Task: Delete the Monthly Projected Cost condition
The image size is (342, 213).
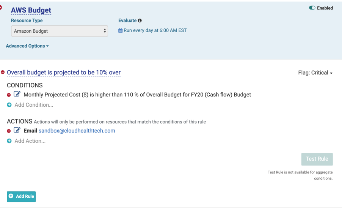Action: click(x=9, y=95)
